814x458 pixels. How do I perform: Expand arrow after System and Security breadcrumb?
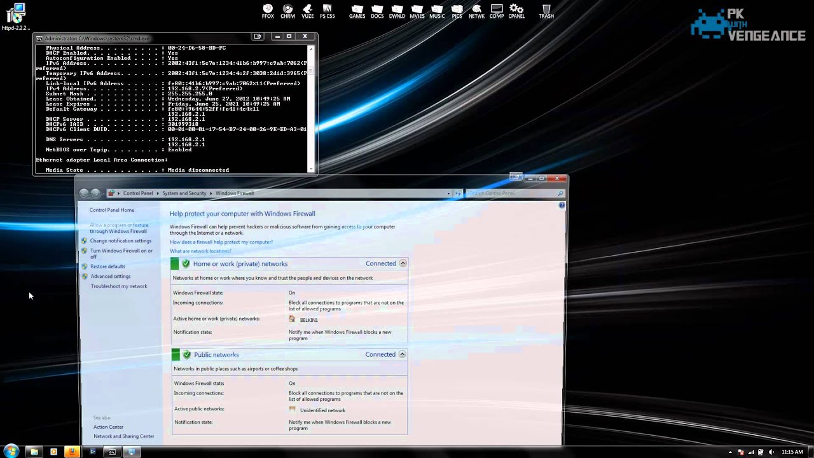pos(210,193)
